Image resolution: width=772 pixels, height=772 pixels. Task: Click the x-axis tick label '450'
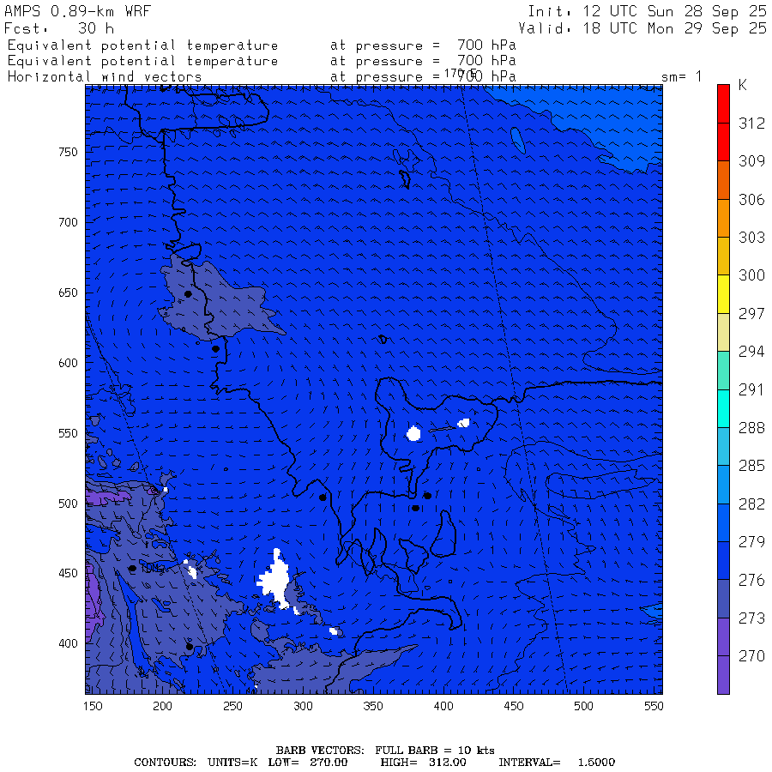[514, 706]
